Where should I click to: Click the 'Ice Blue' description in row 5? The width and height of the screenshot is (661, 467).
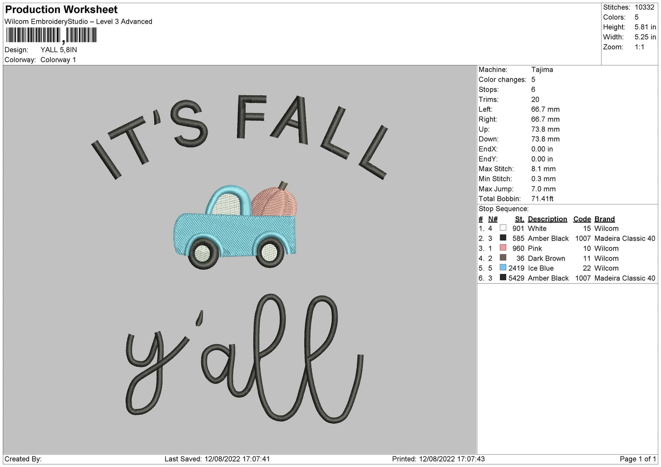[541, 268]
